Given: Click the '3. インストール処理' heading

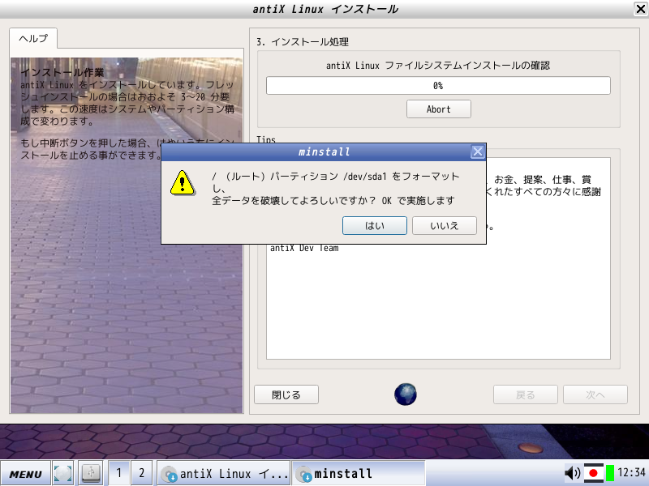Looking at the screenshot, I should [302, 42].
